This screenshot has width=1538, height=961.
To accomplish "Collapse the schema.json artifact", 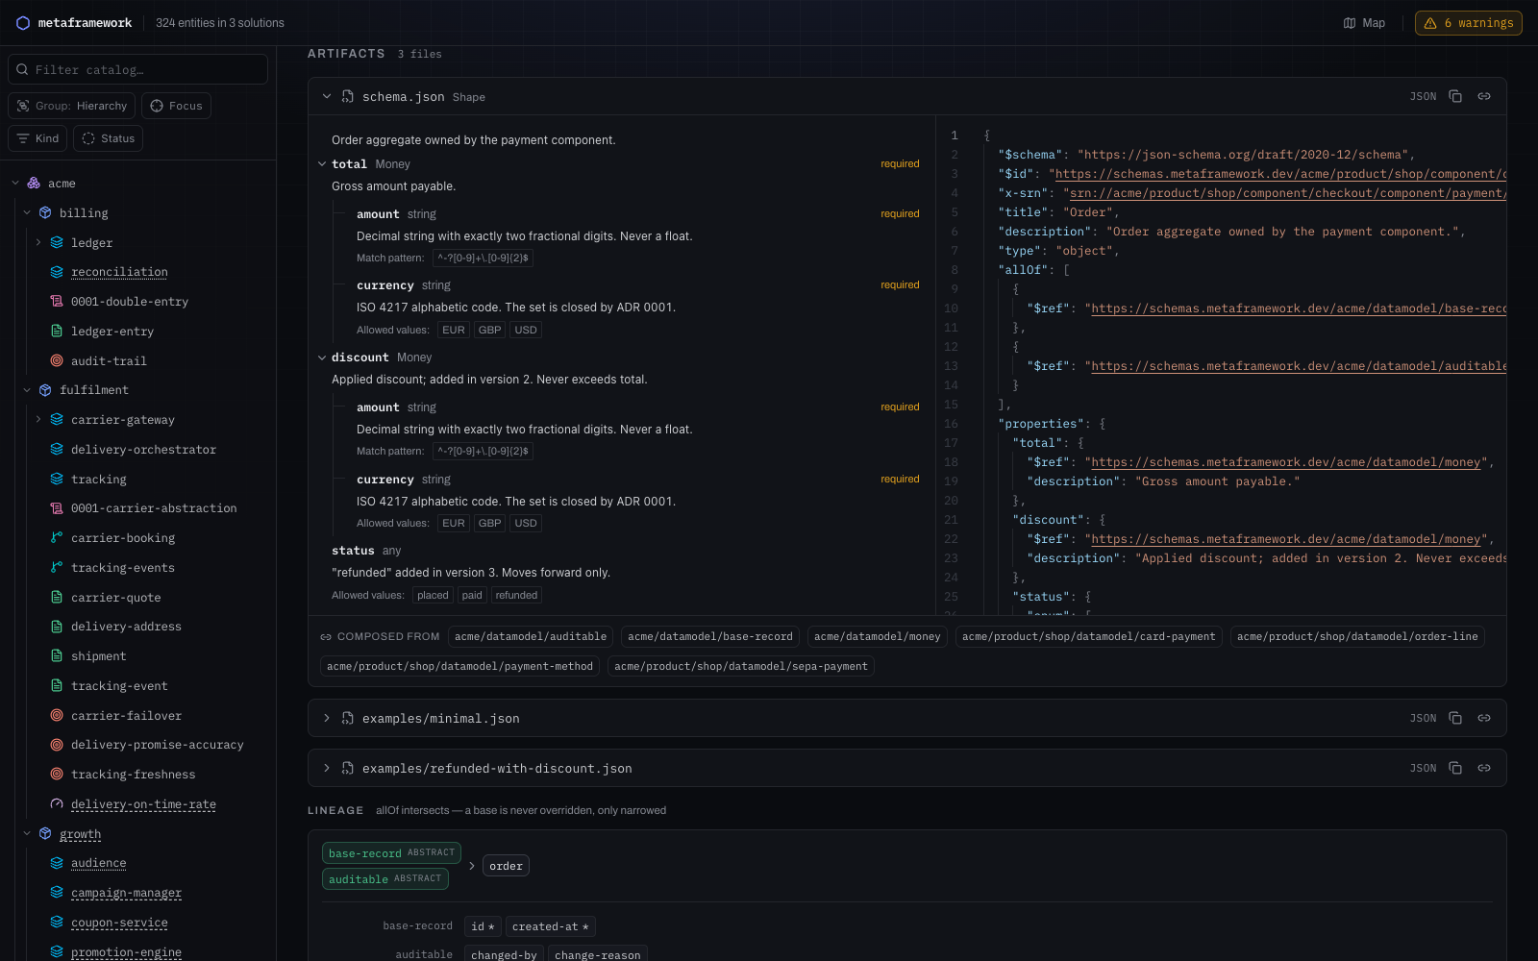I will tap(327, 96).
